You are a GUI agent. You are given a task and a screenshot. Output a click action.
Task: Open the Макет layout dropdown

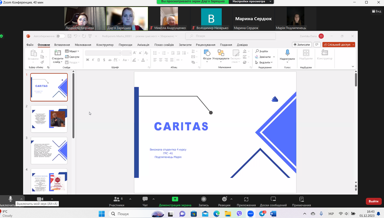72,51
